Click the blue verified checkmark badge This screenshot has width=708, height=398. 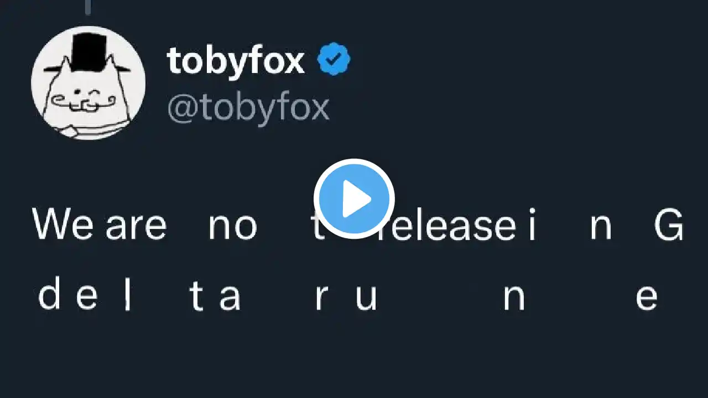(334, 60)
